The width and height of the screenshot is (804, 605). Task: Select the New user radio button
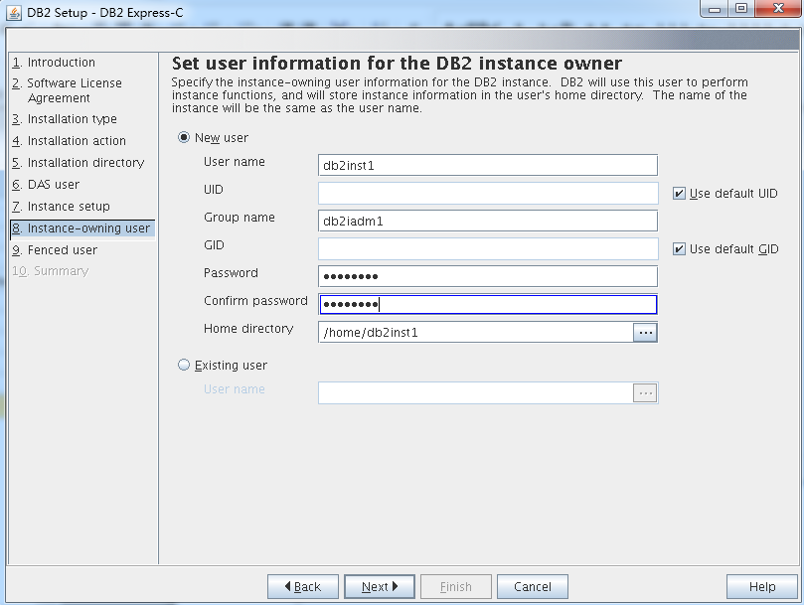tap(184, 137)
